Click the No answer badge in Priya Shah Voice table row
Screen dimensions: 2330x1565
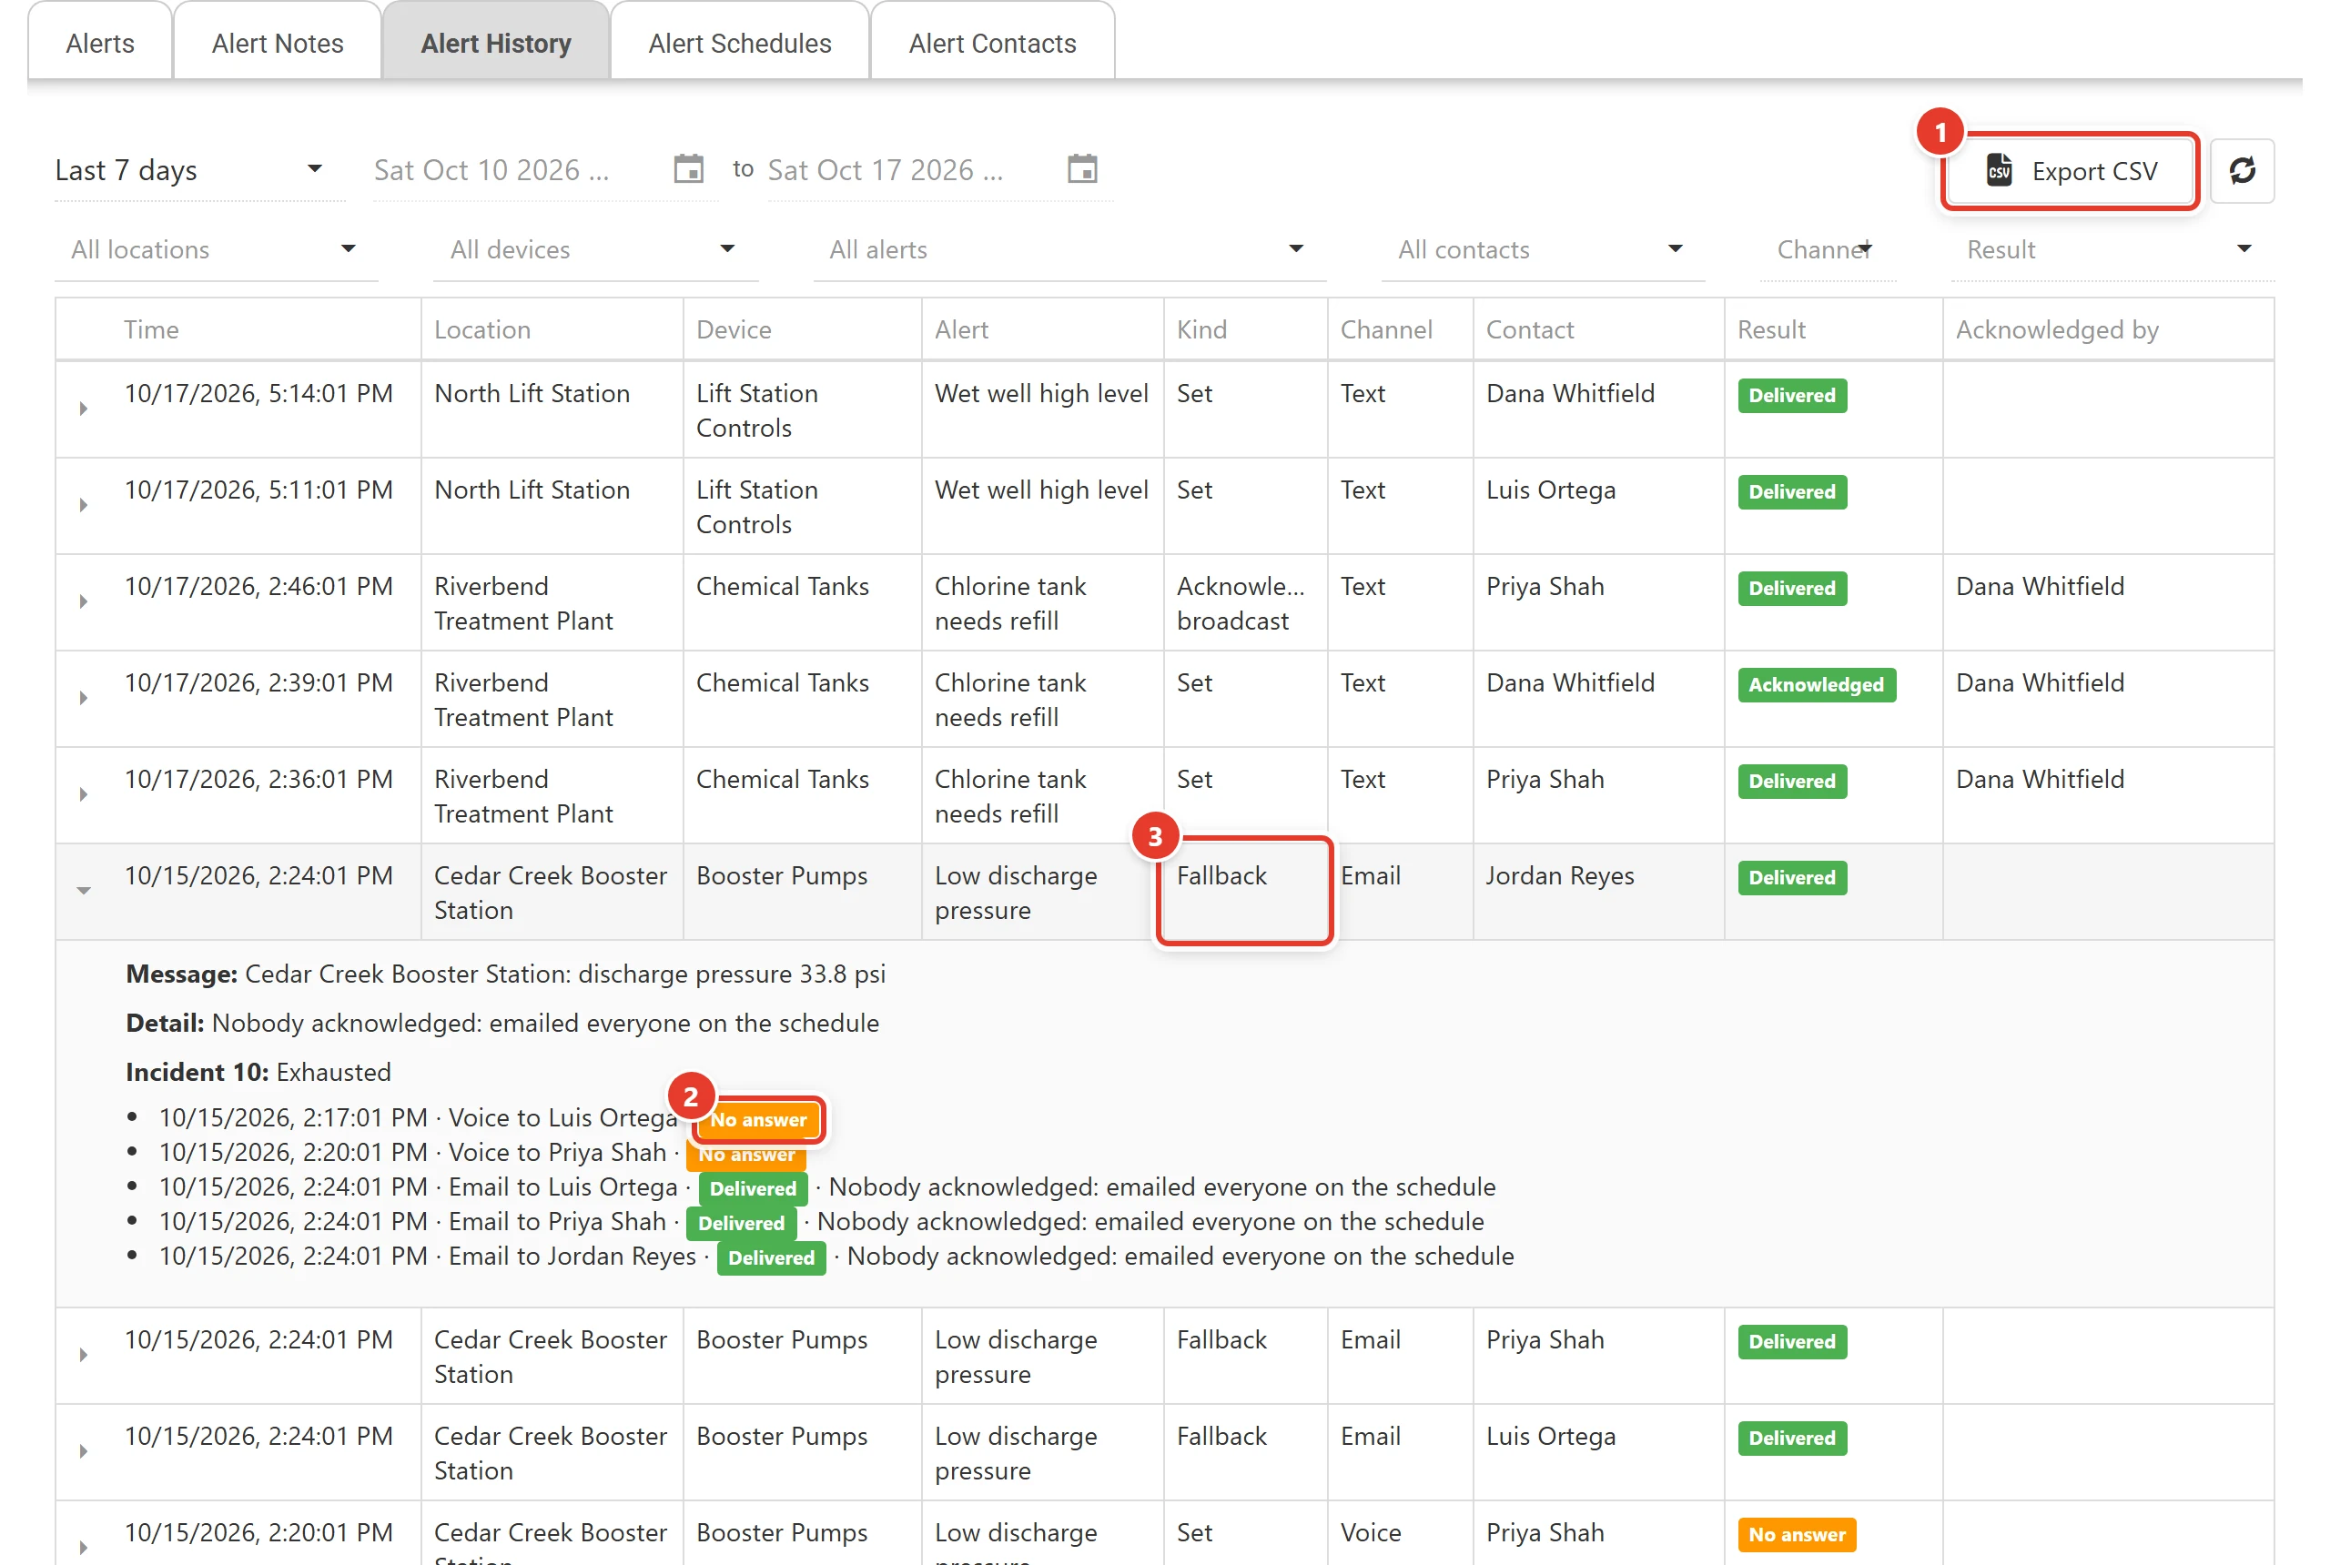(1797, 1535)
